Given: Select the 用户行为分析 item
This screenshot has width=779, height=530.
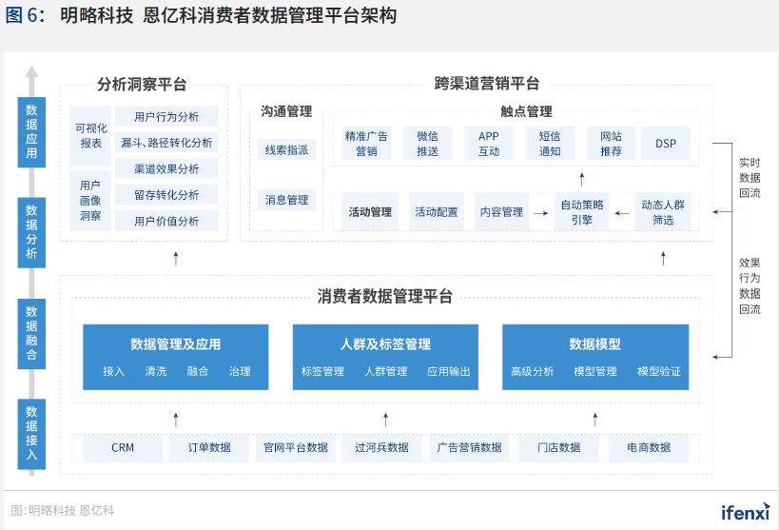Looking at the screenshot, I should coord(166,116).
